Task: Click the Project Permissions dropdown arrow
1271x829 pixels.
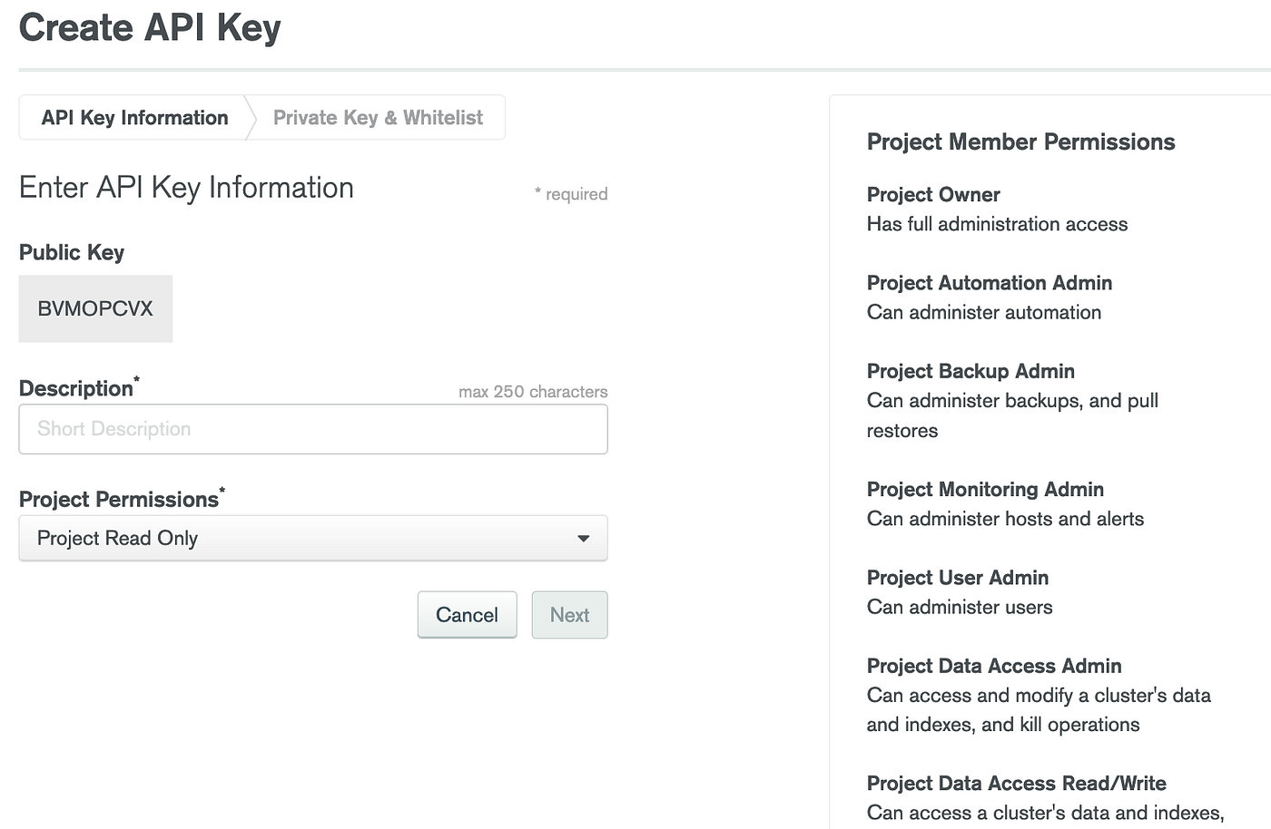Action: pyautogui.click(x=583, y=539)
